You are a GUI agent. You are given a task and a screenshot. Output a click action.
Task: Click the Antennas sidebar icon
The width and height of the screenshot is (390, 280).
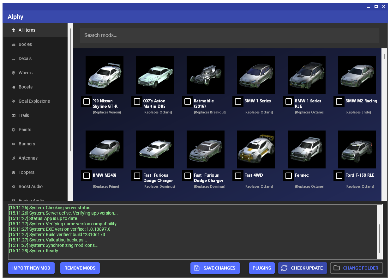14,158
